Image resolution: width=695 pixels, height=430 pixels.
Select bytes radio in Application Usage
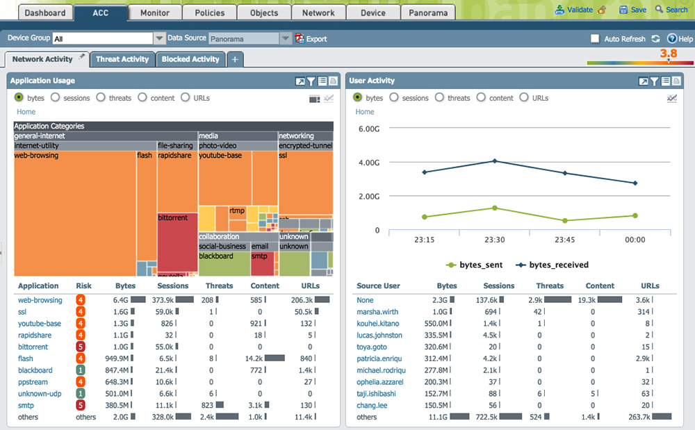[x=19, y=97]
